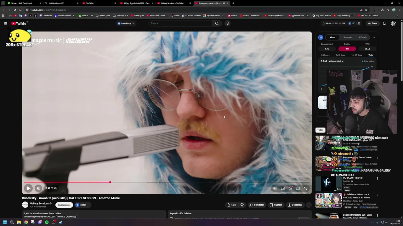Image resolution: width=403 pixels, height=226 pixels.
Task: Click the vidIQ logo icon
Action: (321, 37)
